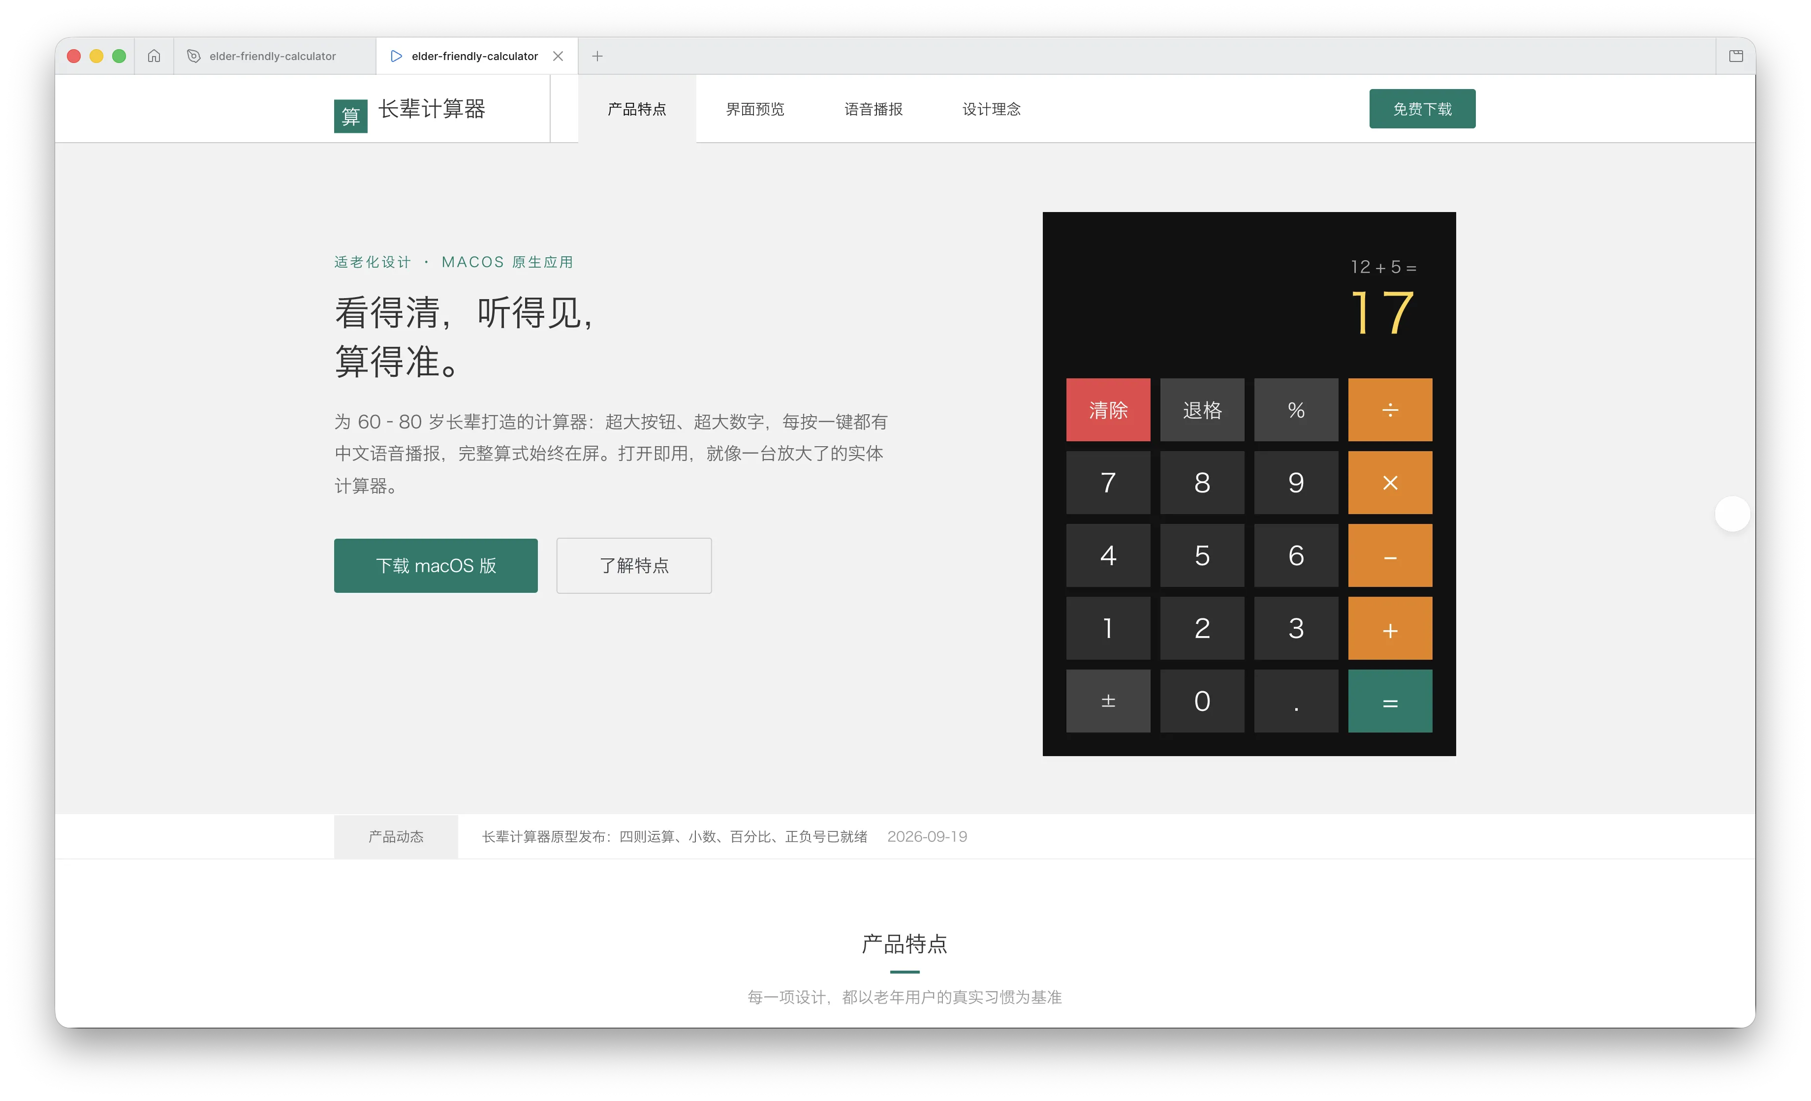Click the 长辈计算器 brand title
The image size is (1811, 1101).
click(432, 109)
